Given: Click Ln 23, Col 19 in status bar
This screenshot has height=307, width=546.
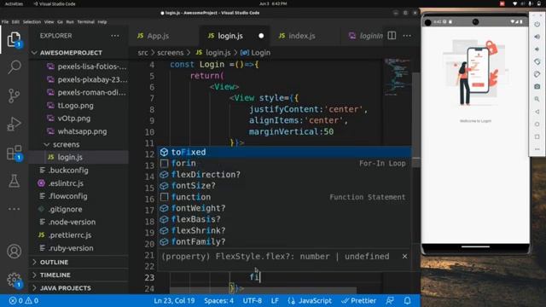Looking at the screenshot, I should coord(174,301).
